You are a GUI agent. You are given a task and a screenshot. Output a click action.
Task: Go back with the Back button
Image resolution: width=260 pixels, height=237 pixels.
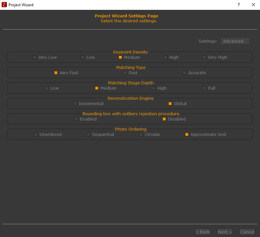coord(202,232)
